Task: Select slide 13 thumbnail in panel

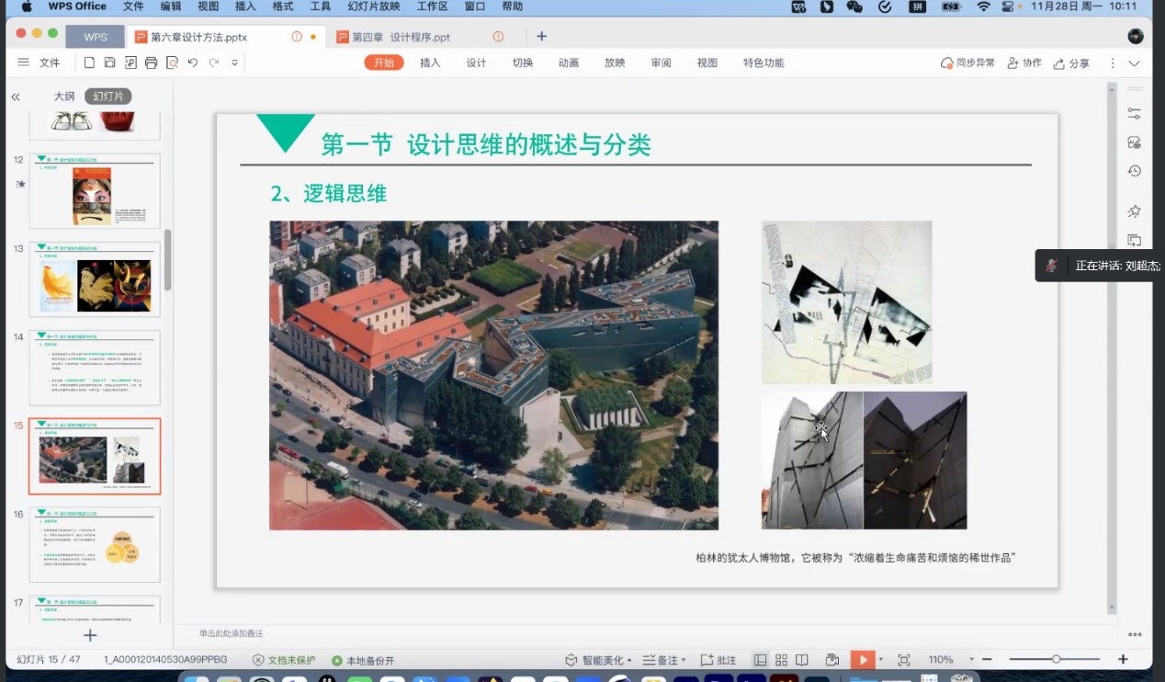Action: 95,279
